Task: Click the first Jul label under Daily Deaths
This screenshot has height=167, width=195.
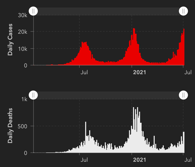Action: [84, 160]
